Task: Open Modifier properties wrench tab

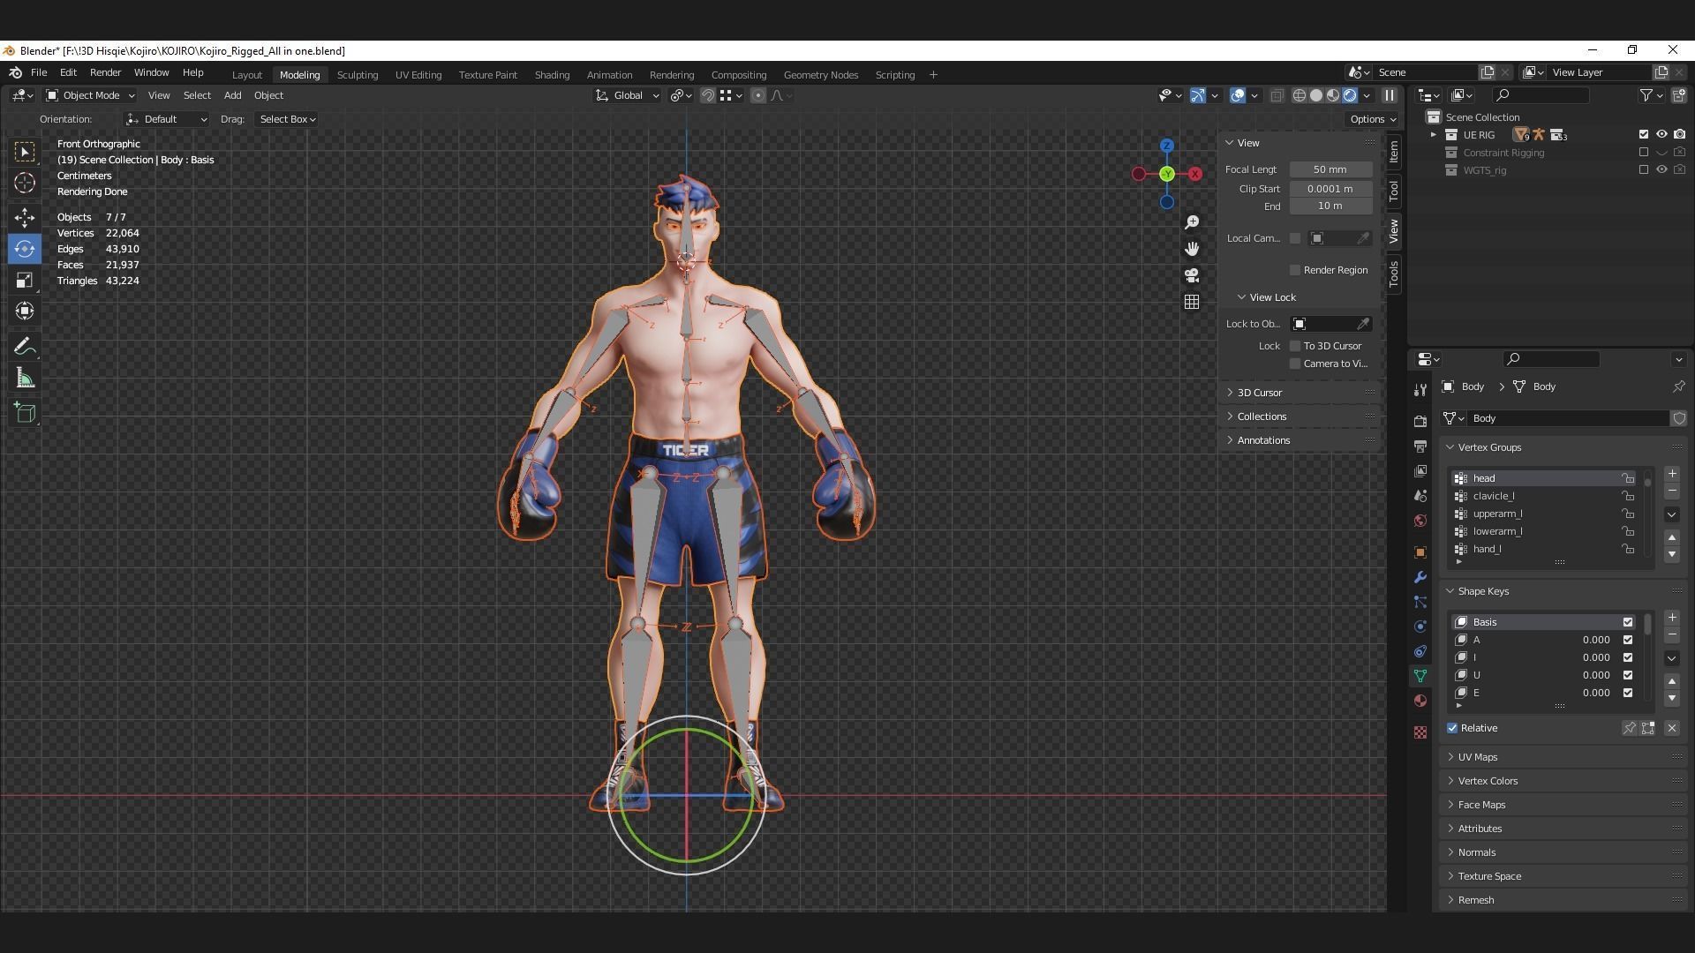Action: (x=1420, y=577)
